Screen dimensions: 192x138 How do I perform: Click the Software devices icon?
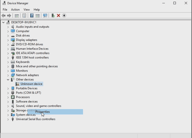(13, 102)
